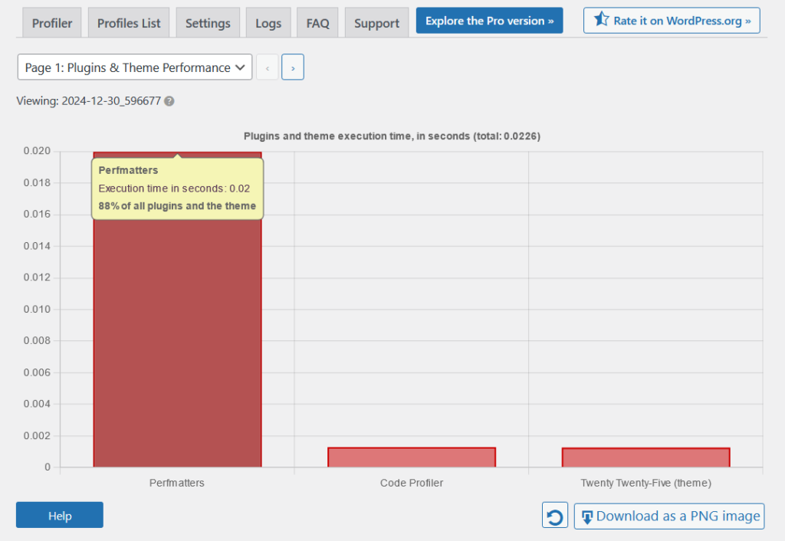
Task: Download the chart as a PNG image
Action: pos(668,516)
